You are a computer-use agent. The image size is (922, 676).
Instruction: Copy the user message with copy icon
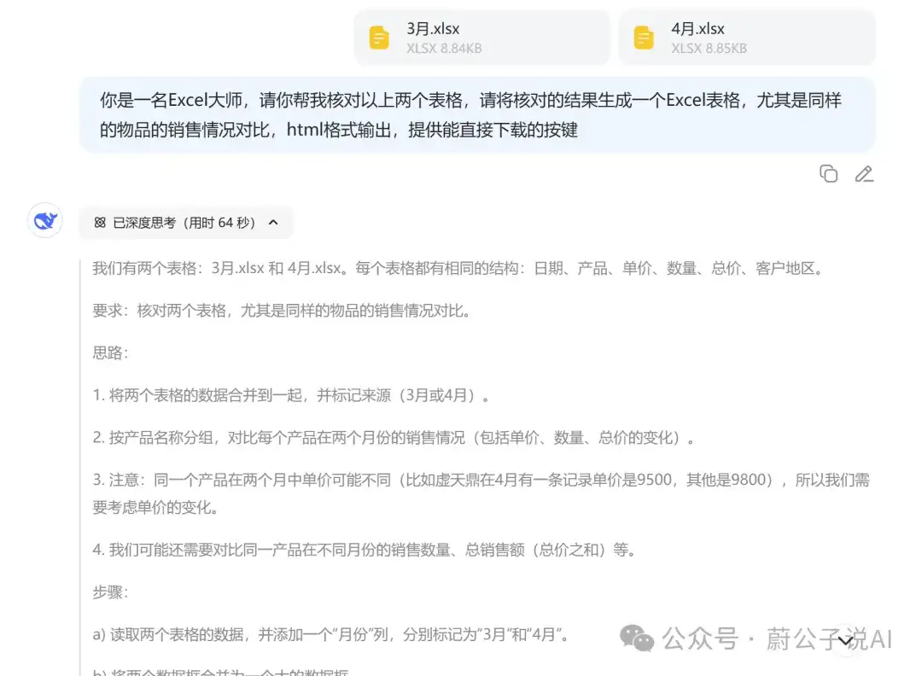coord(828,174)
